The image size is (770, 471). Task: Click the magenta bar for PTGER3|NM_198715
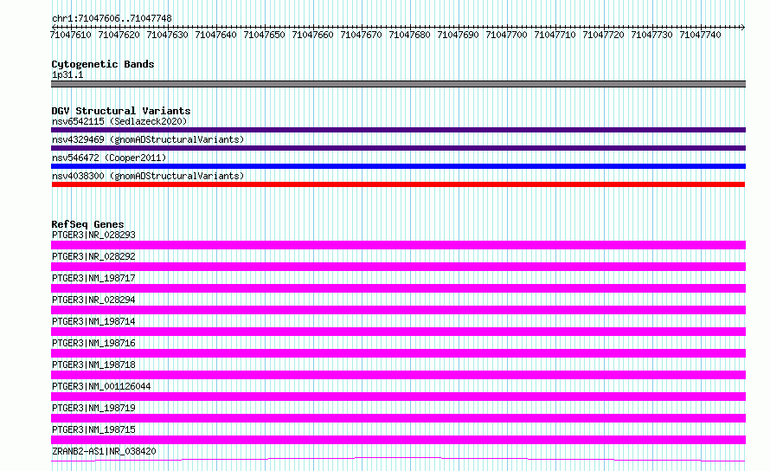point(398,440)
